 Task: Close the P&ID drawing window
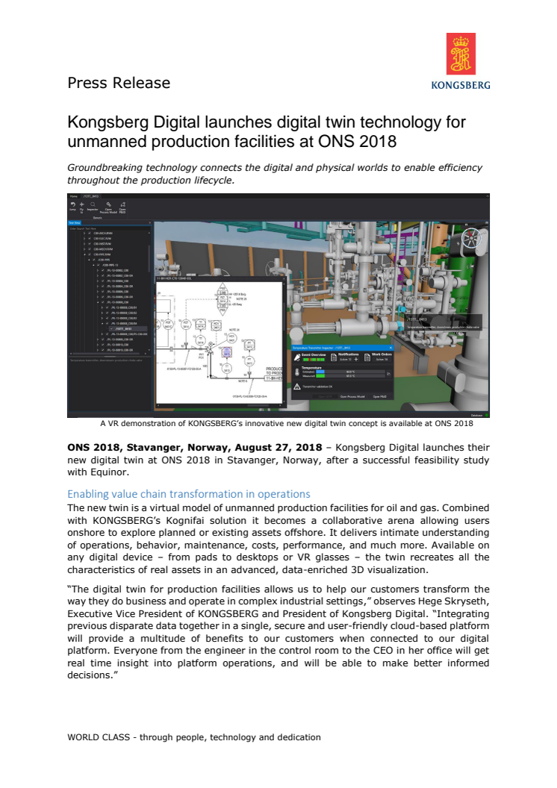[x=284, y=278]
